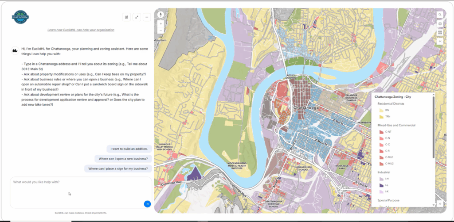Choose "Where can I open a new business?"
The image size is (454, 222).
(x=123, y=159)
